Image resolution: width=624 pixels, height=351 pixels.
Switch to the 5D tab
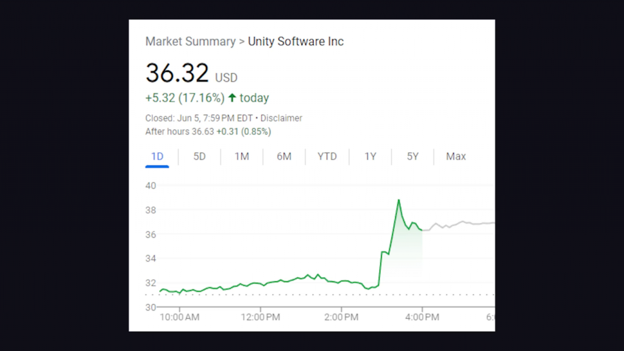[x=199, y=157]
